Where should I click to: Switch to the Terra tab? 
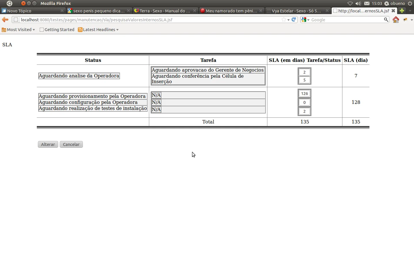165,11
